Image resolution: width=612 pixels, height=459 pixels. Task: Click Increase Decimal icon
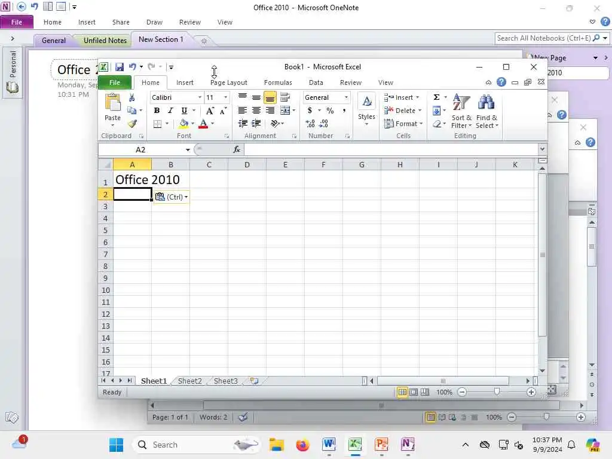(310, 124)
